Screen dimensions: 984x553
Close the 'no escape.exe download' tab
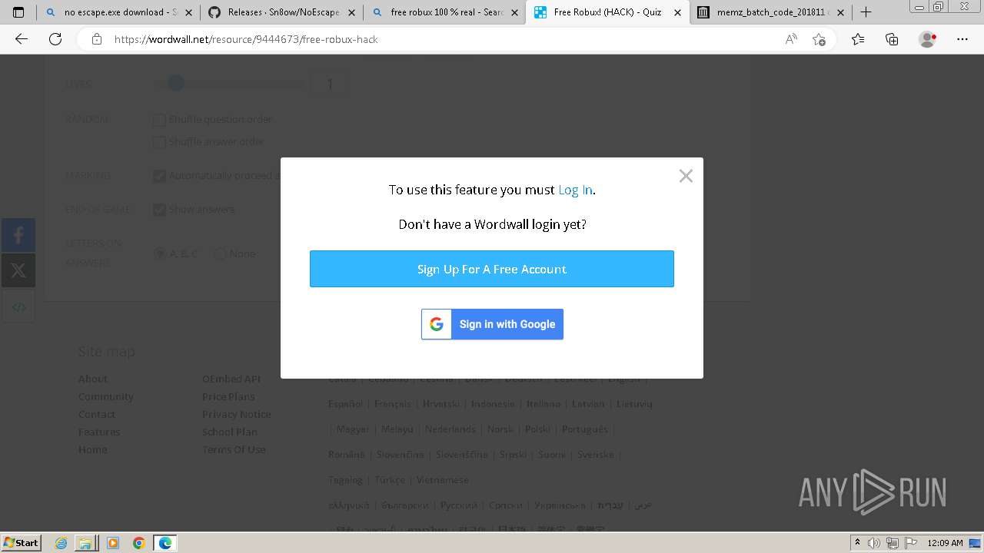pos(188,12)
